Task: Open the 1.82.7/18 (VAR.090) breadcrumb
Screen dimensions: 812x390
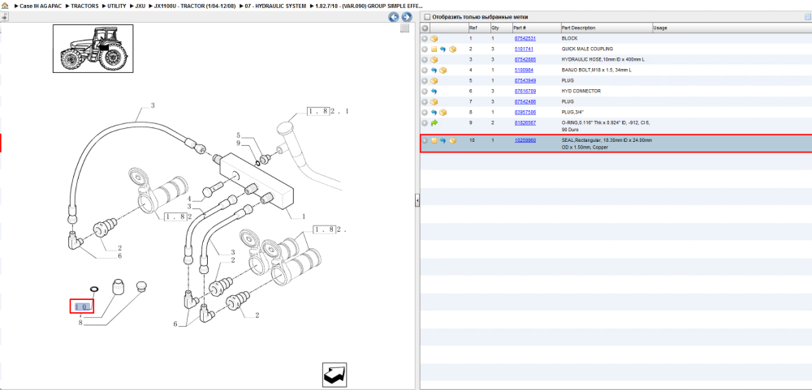Action: pos(368,6)
